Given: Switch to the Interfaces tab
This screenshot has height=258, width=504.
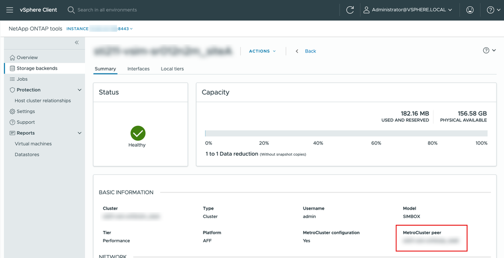Looking at the screenshot, I should (x=138, y=69).
